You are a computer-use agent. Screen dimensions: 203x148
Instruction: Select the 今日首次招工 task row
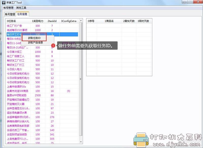(42, 52)
